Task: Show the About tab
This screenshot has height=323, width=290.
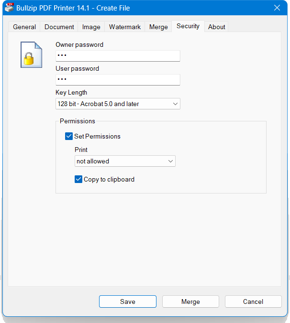Action: [x=216, y=27]
